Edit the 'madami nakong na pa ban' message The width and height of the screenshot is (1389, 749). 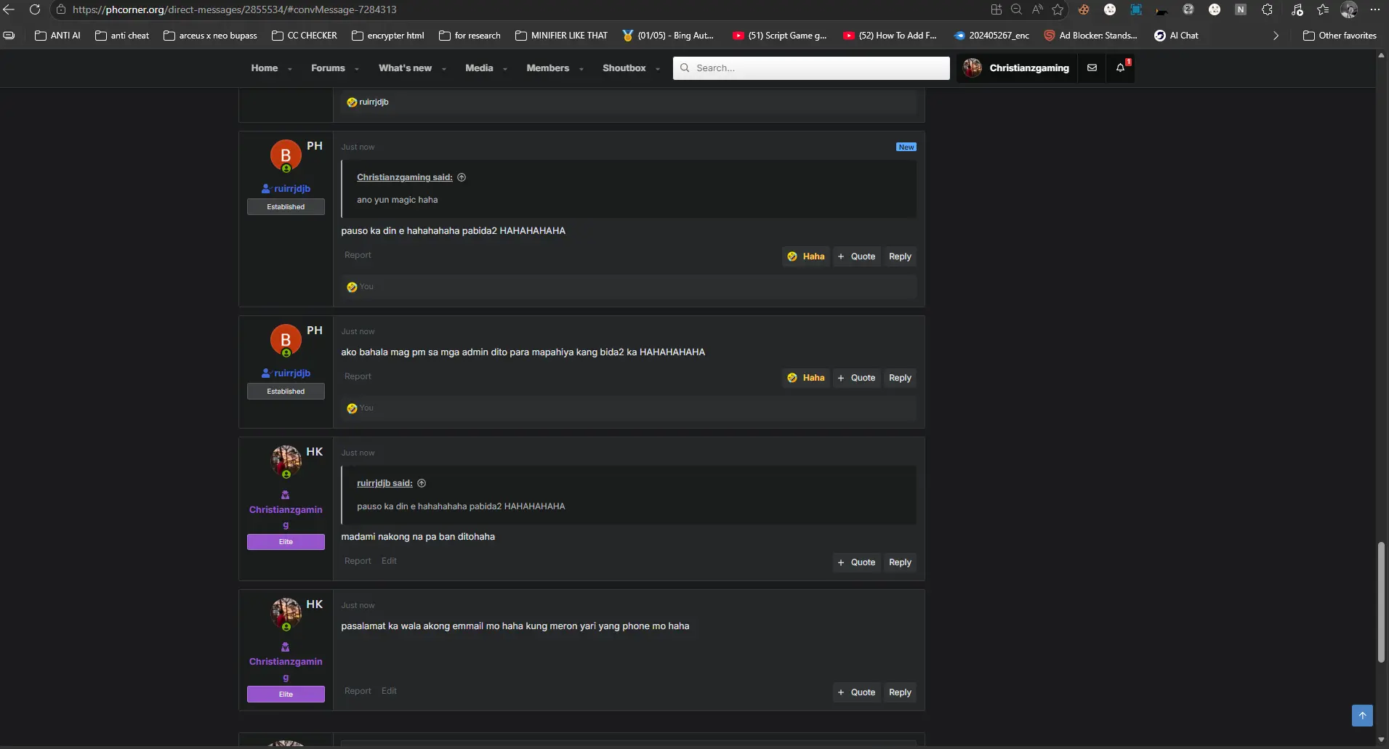click(389, 561)
